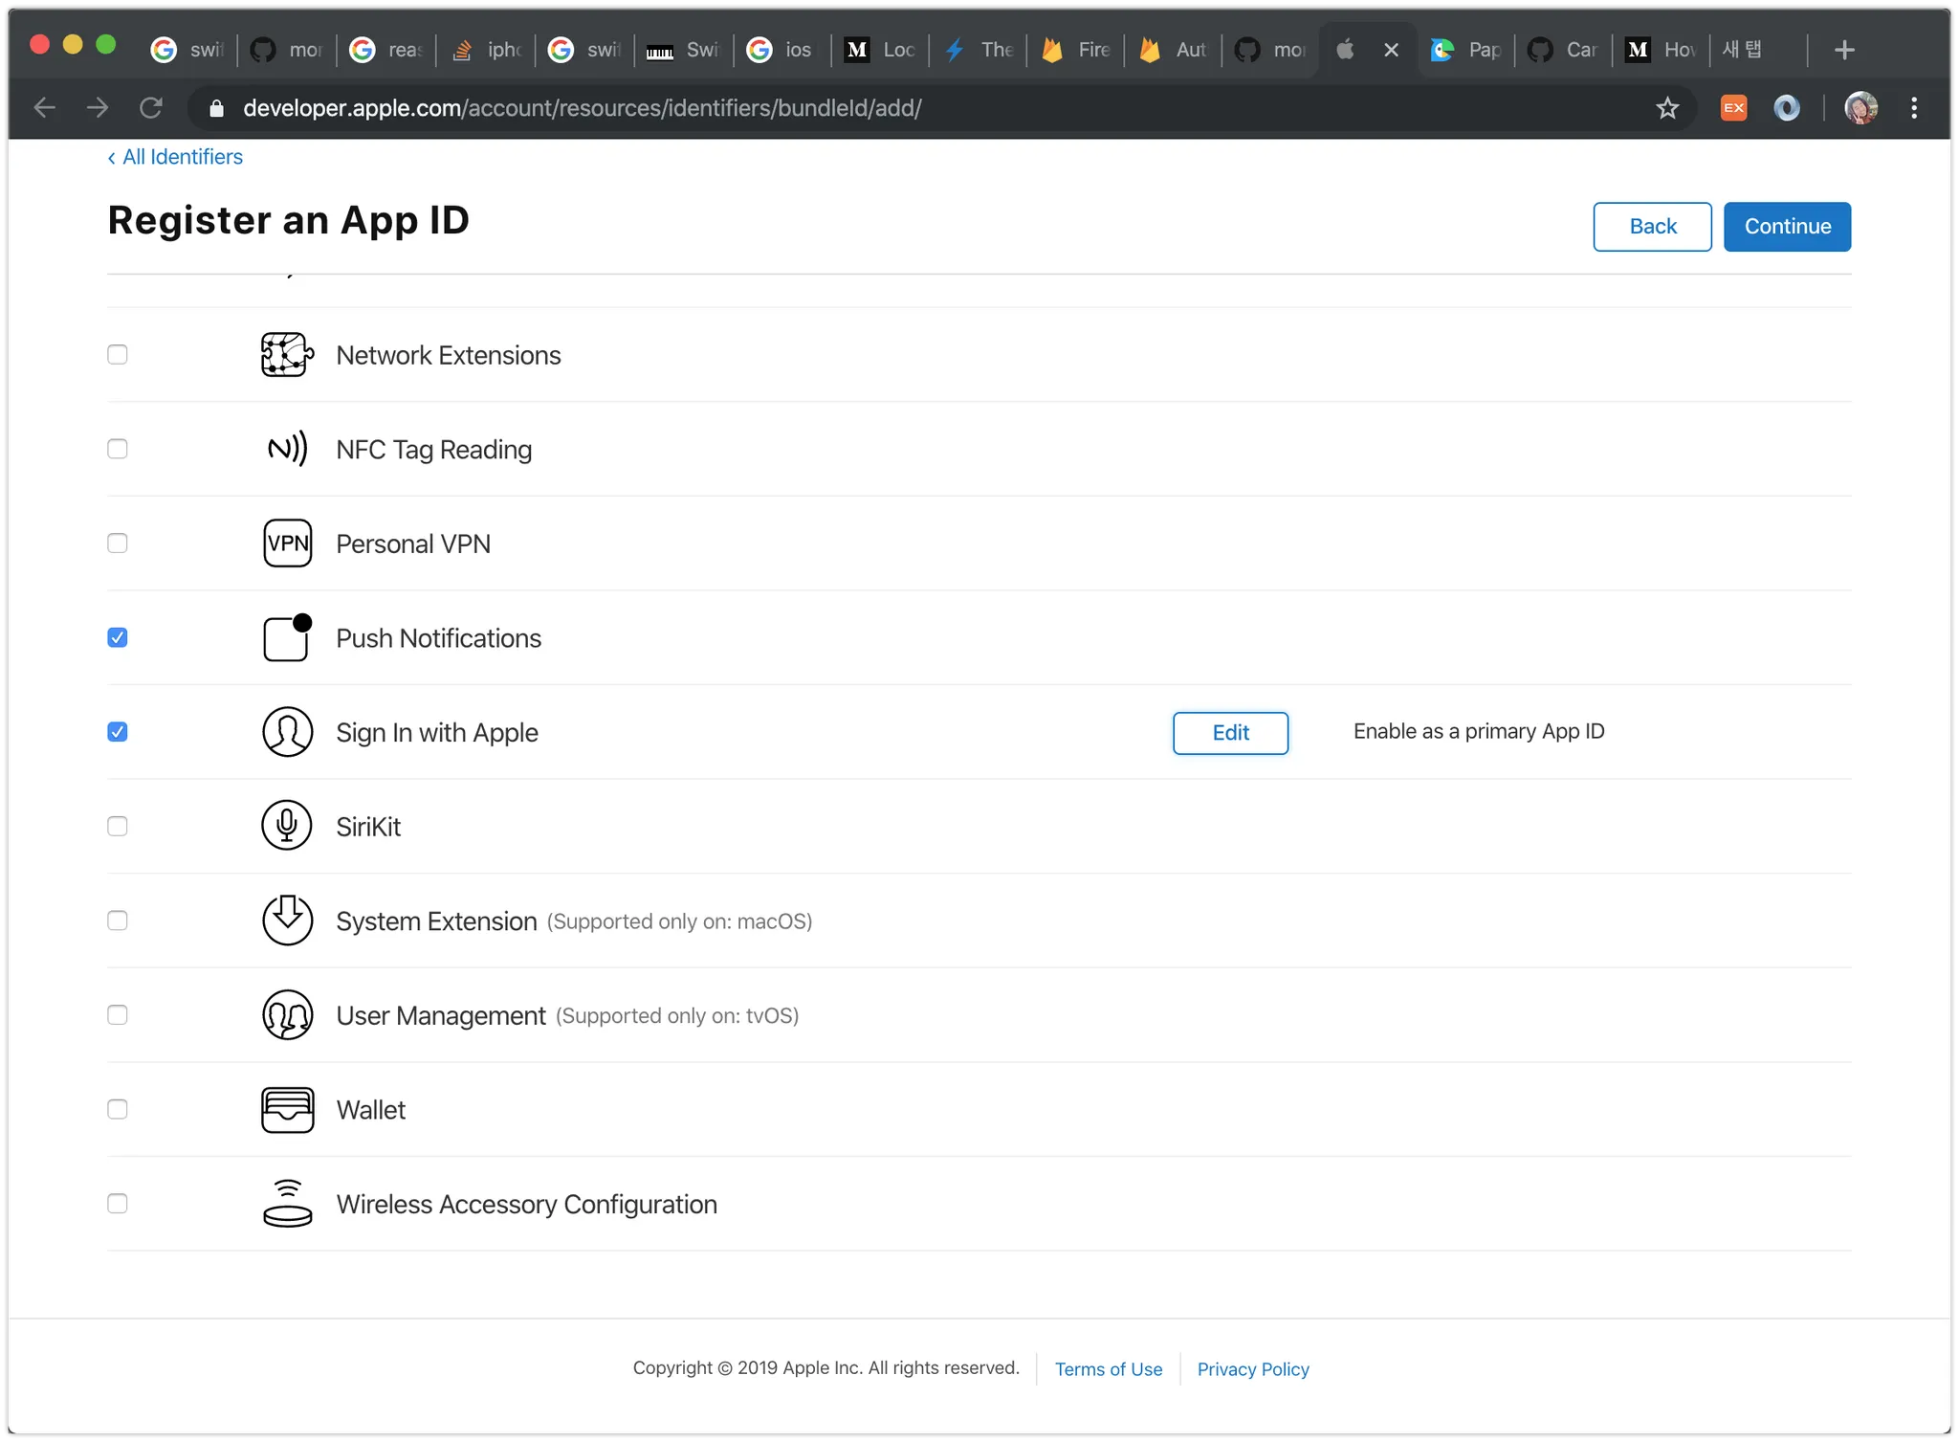Click Edit for Sign In with Apple

tap(1230, 733)
